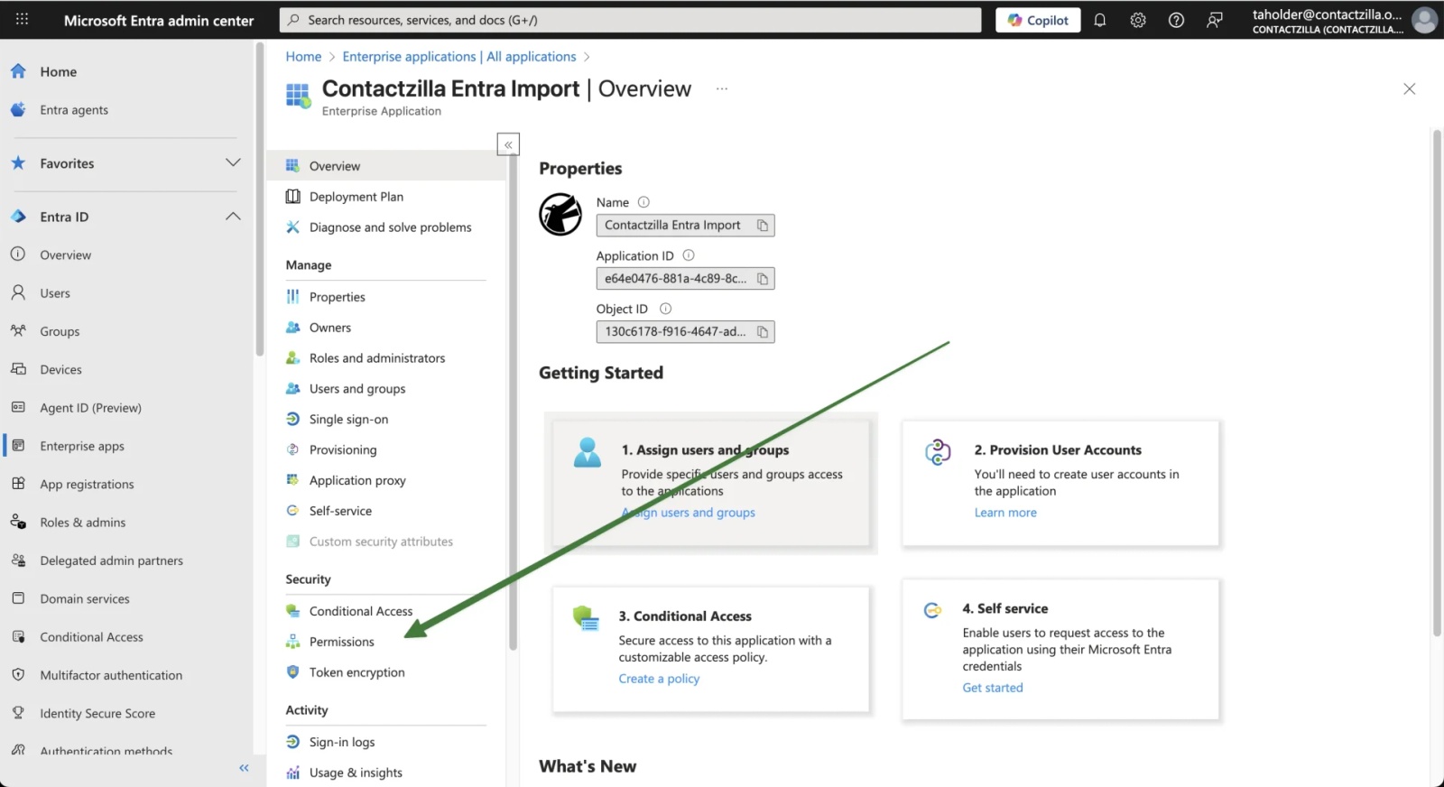Collapse the left navigation sidebar
The image size is (1444, 787).
pos(244,768)
